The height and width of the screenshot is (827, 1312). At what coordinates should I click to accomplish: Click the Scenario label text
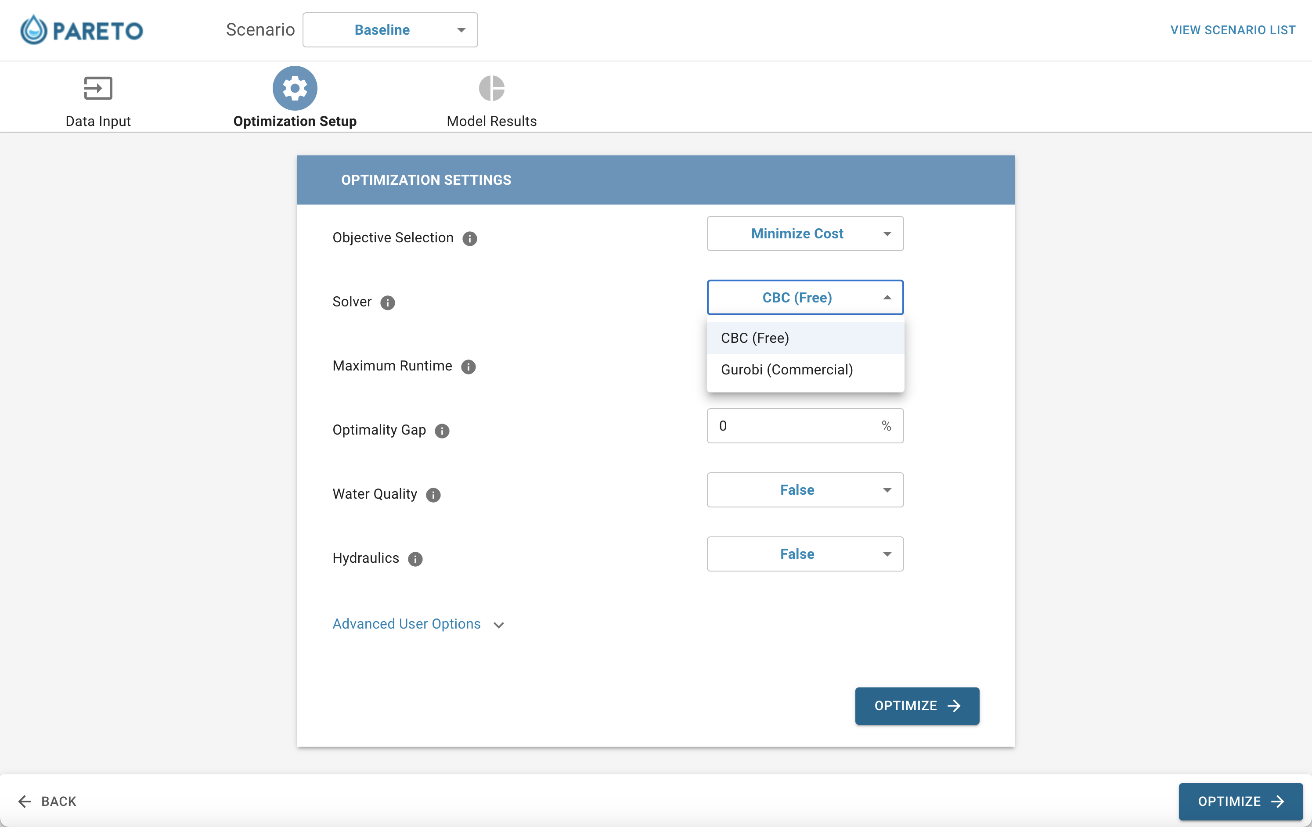point(260,30)
